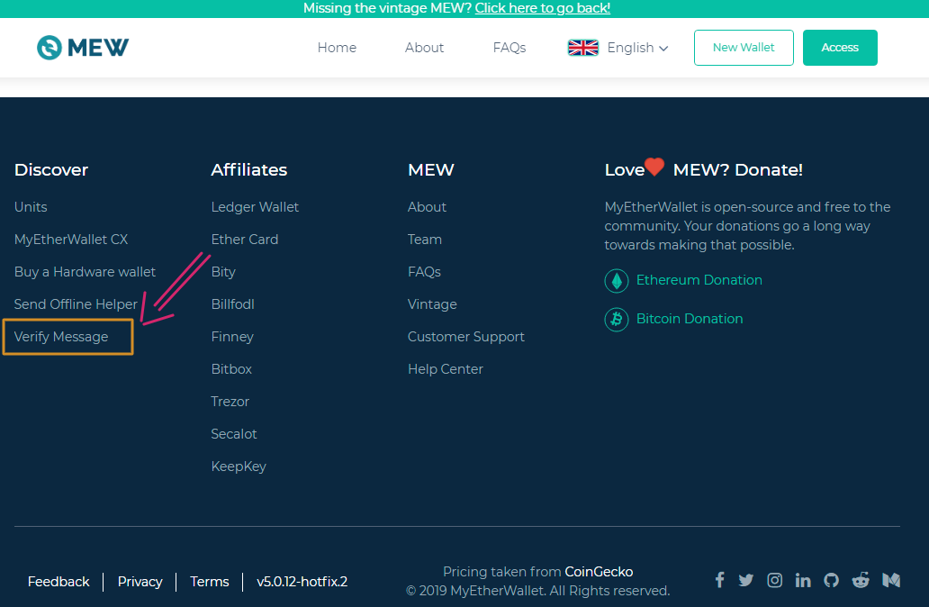This screenshot has width=929, height=607.
Task: Open About in MEW footer column
Action: pos(428,207)
